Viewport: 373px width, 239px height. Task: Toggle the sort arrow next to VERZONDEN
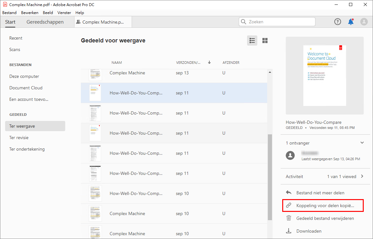point(209,62)
